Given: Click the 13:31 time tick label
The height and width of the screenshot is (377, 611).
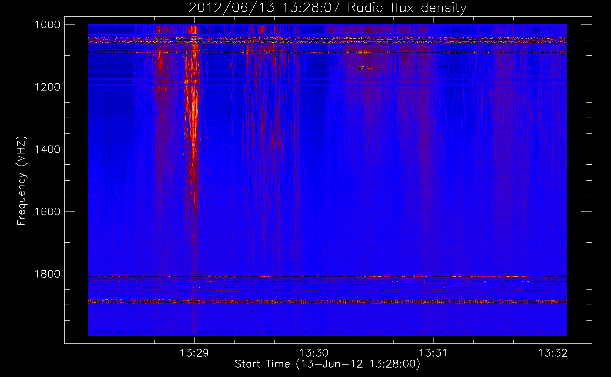Looking at the screenshot, I should click(x=433, y=353).
